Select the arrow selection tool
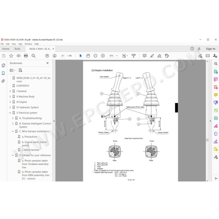Image resolution: width=219 pixels, height=219 pixels. 81,56
